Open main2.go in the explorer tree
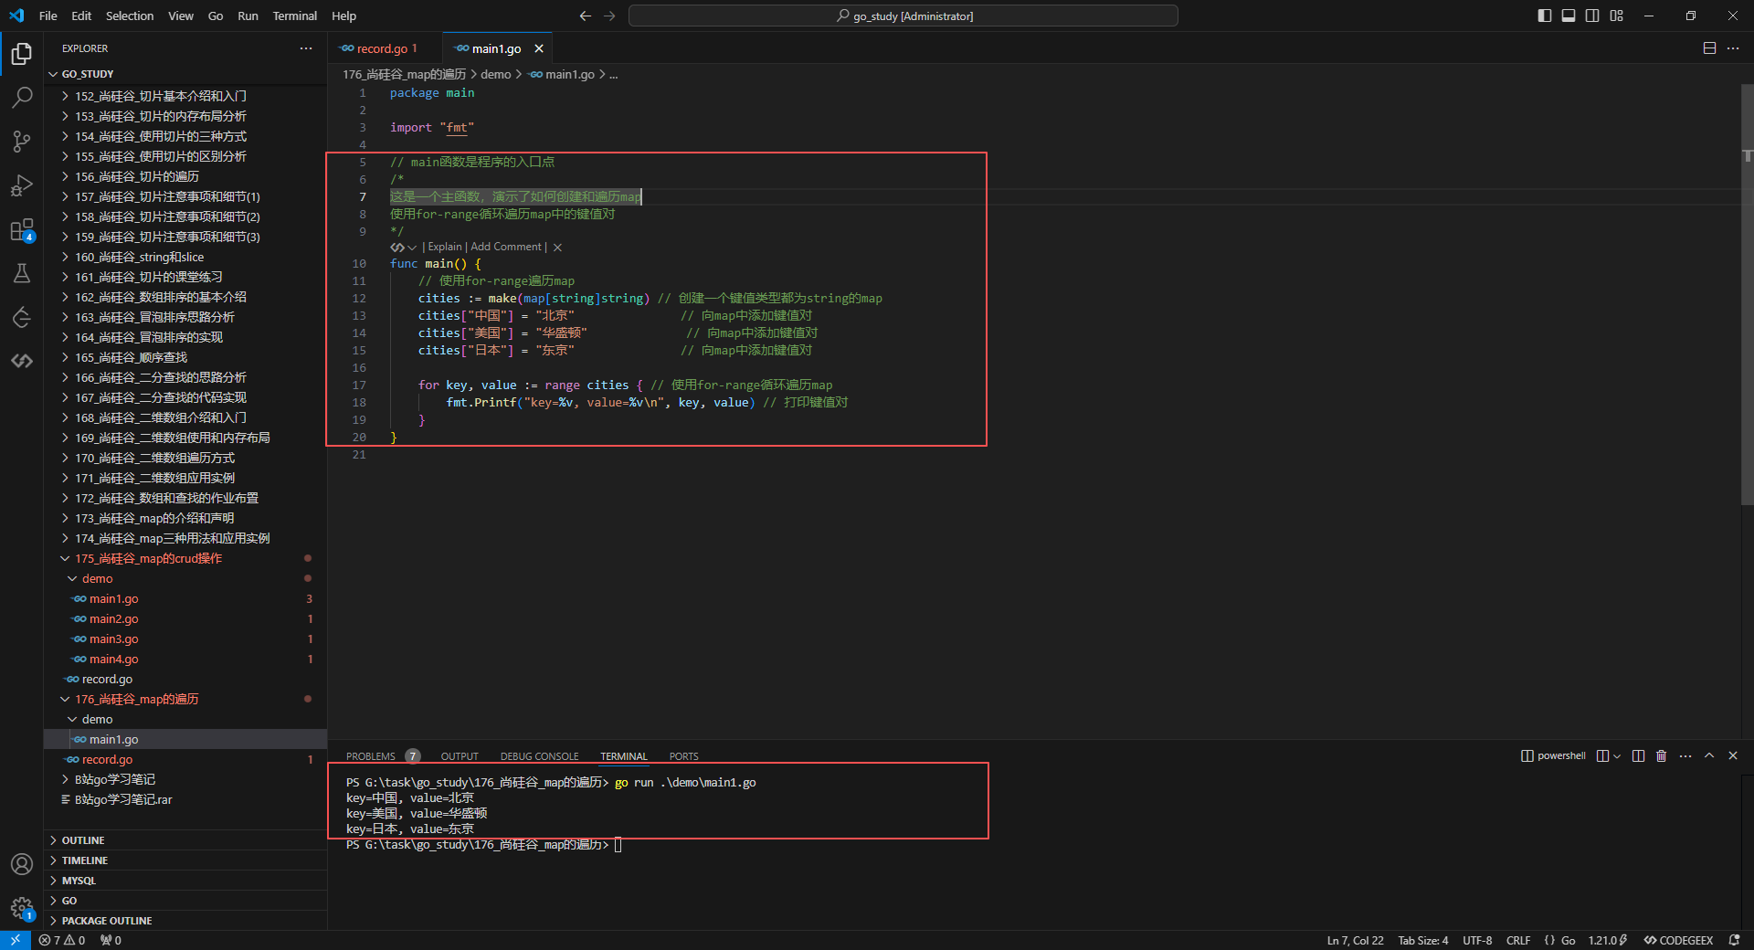 pos(185,618)
